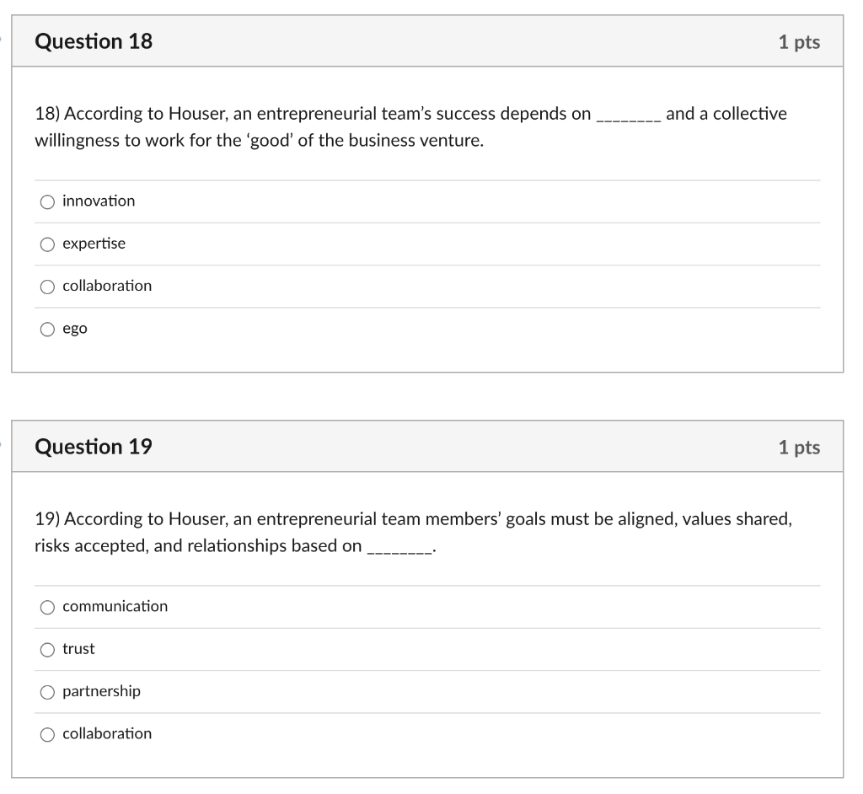Click the '1 pts' label on Question 19

coord(799,448)
